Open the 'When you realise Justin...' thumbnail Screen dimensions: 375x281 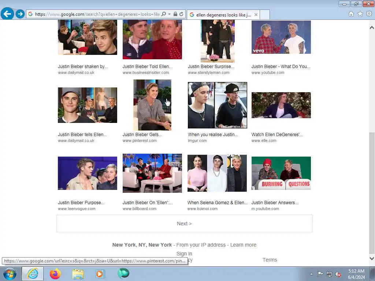tap(218, 105)
